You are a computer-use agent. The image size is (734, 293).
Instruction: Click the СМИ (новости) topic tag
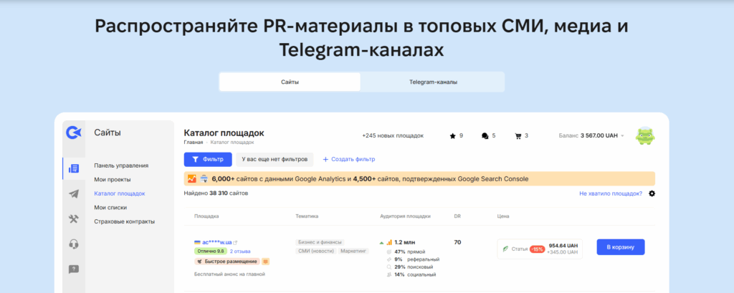[315, 251]
